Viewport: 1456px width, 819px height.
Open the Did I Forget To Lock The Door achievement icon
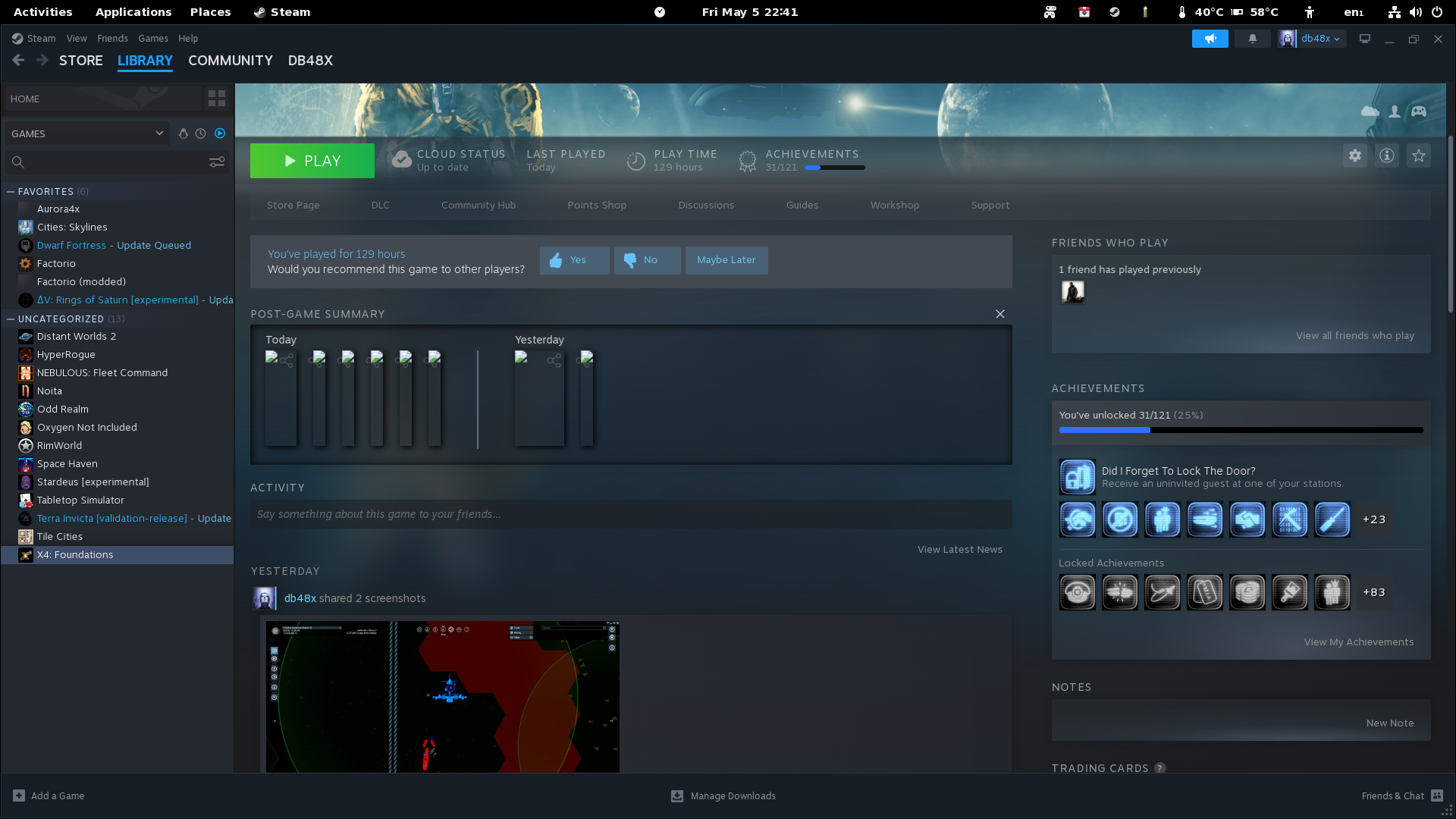pos(1078,477)
